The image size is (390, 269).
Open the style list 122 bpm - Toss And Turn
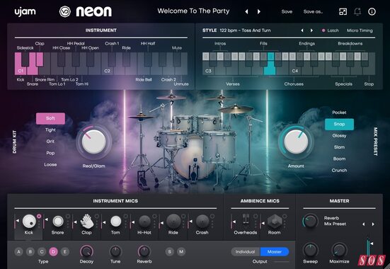click(x=245, y=30)
